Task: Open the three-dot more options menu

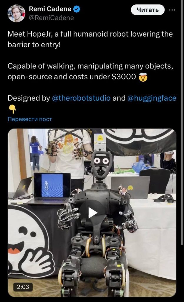Action: (x=172, y=10)
